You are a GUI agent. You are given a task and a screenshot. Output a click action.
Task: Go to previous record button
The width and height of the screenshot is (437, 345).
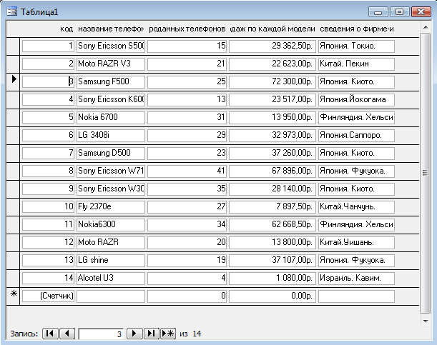[x=67, y=334]
